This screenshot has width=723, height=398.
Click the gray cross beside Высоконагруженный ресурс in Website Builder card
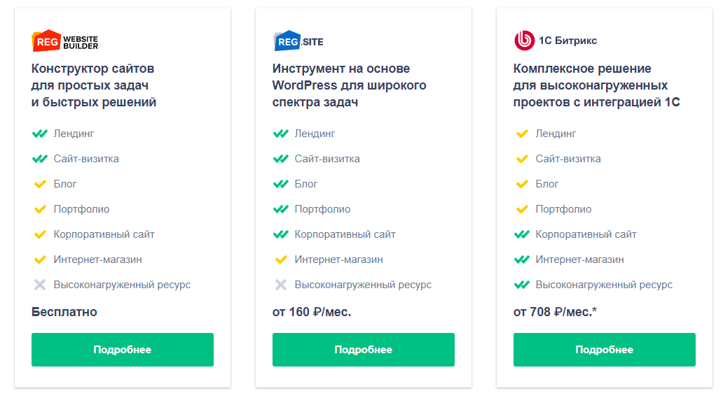[x=40, y=285]
